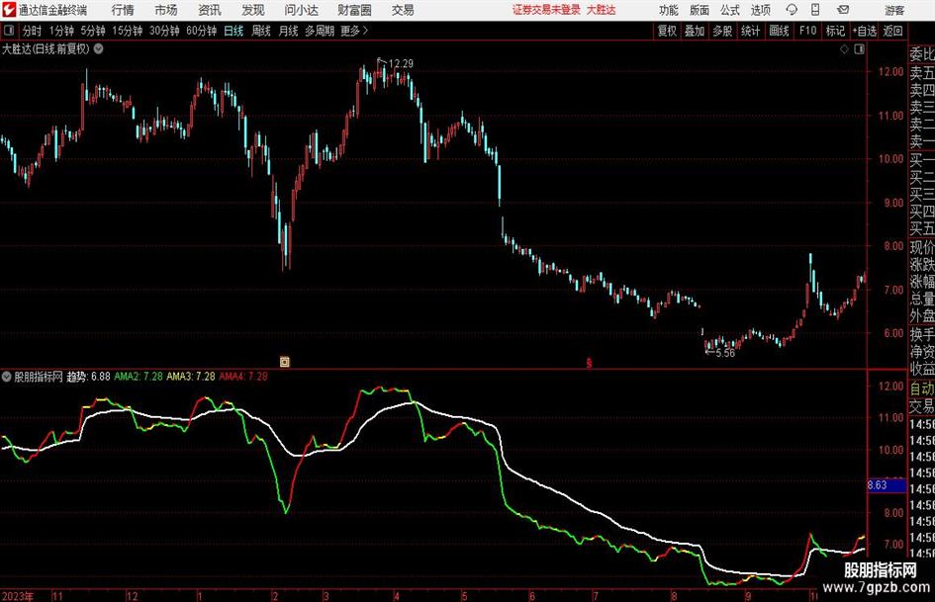
Task: Toggle the right side panel icon near diamond
Action: coord(859,49)
